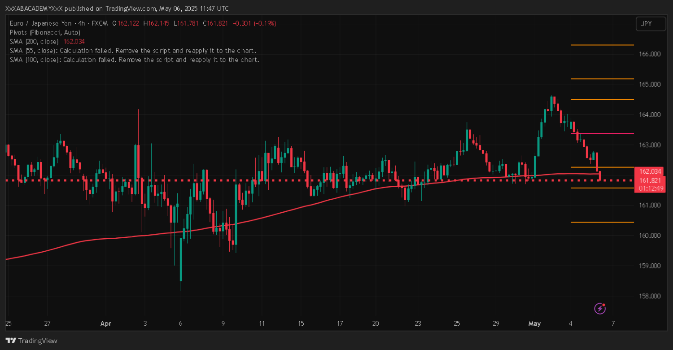Click the XxXABACADEMYXxX publisher text at top

click(x=31, y=9)
